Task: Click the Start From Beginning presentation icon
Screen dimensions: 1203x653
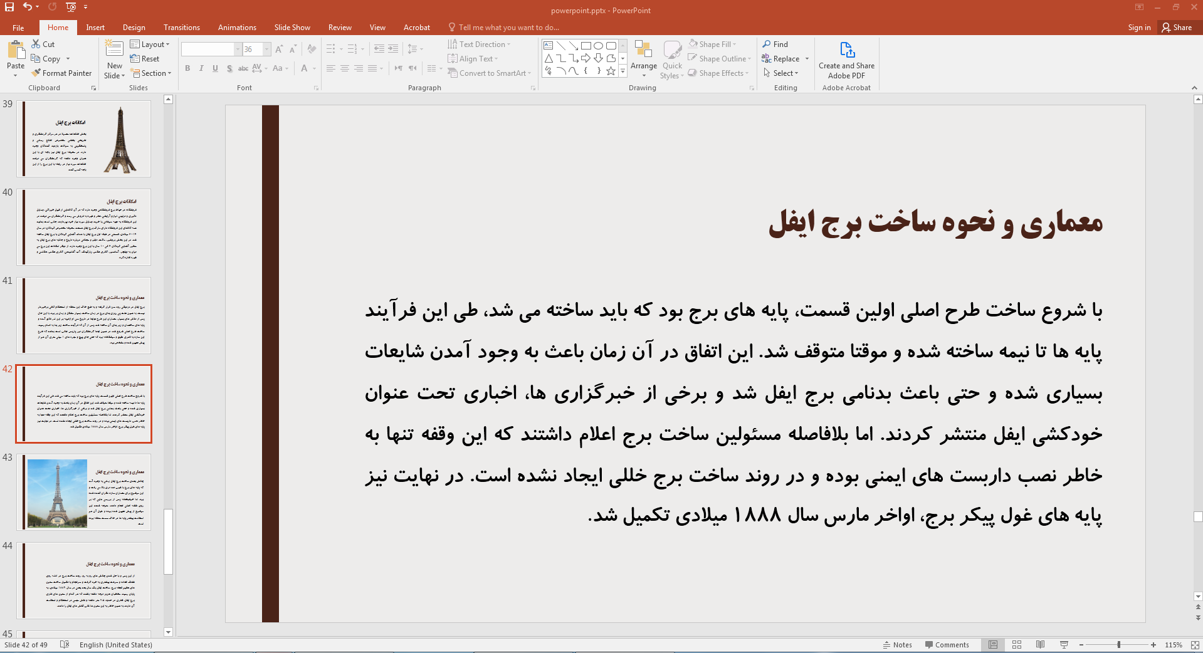Action: pos(71,7)
